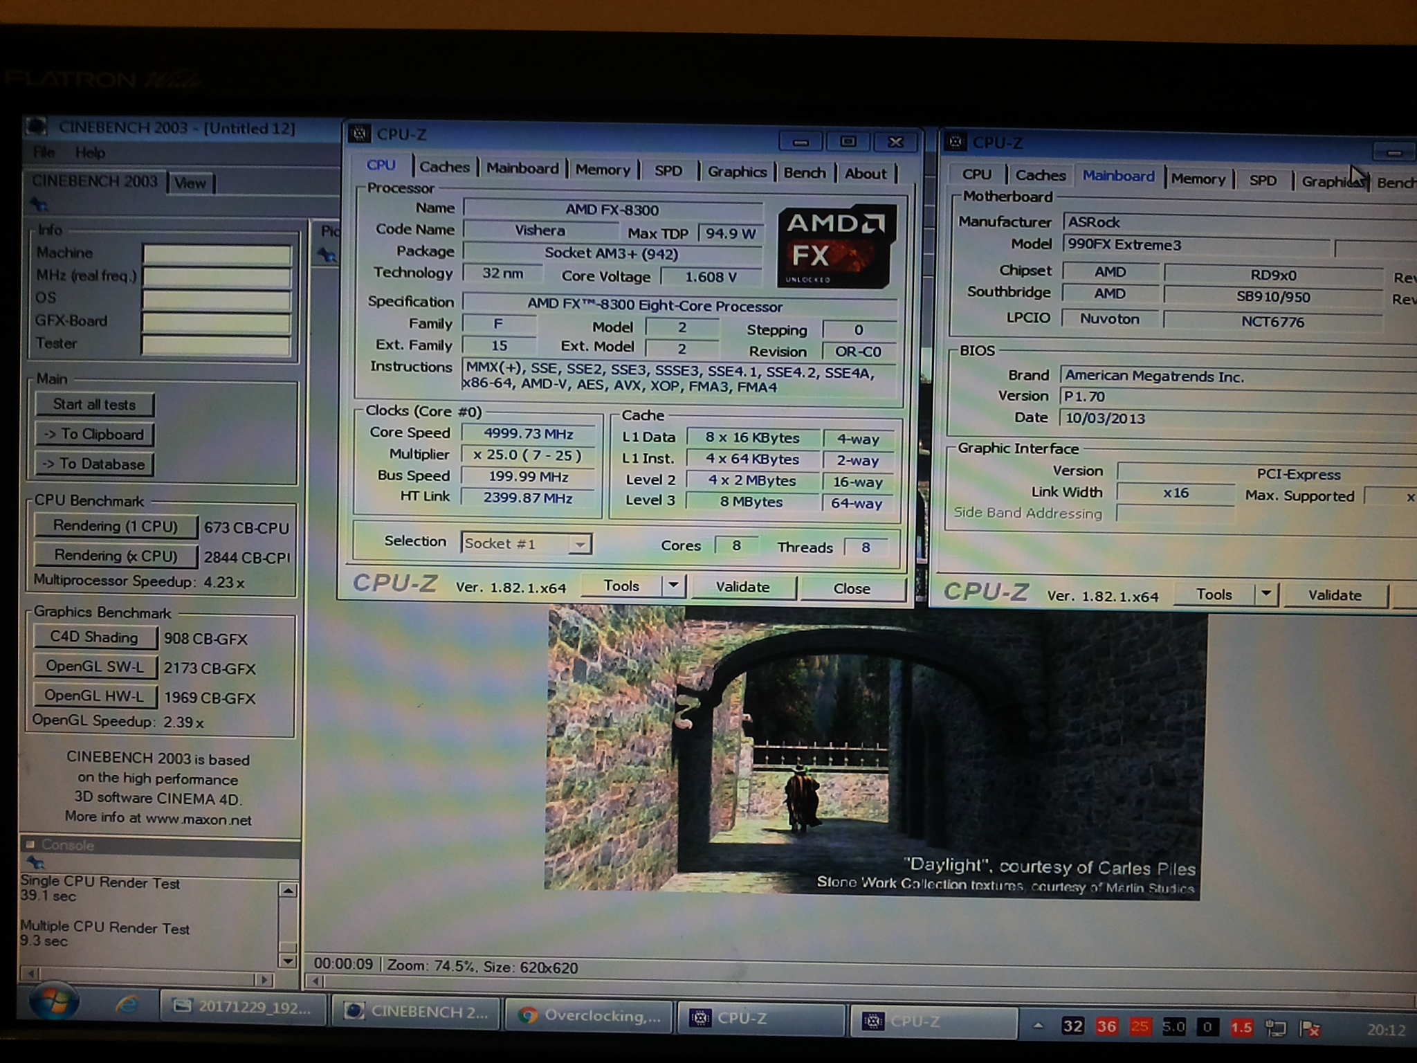Viewport: 1417px width, 1063px height.
Task: Copy results with To Clipboard button
Action: (x=94, y=434)
